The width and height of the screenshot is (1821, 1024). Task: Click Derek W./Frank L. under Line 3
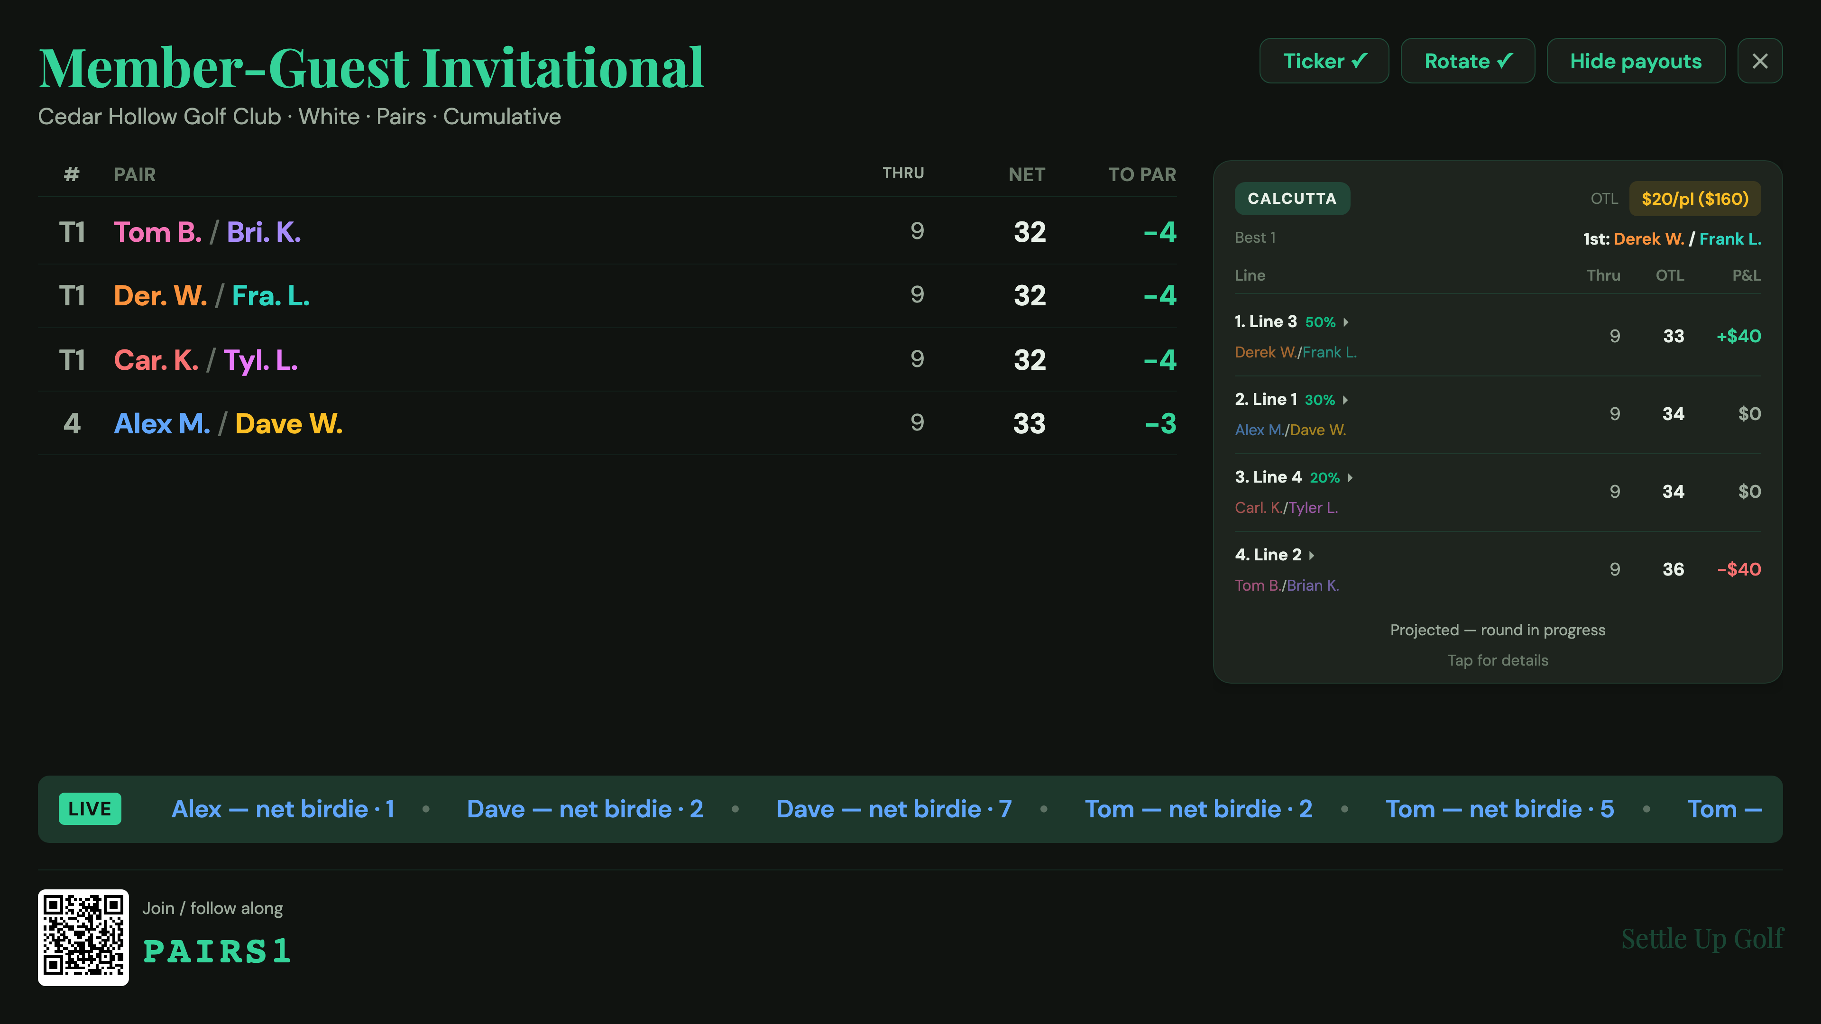click(x=1296, y=352)
